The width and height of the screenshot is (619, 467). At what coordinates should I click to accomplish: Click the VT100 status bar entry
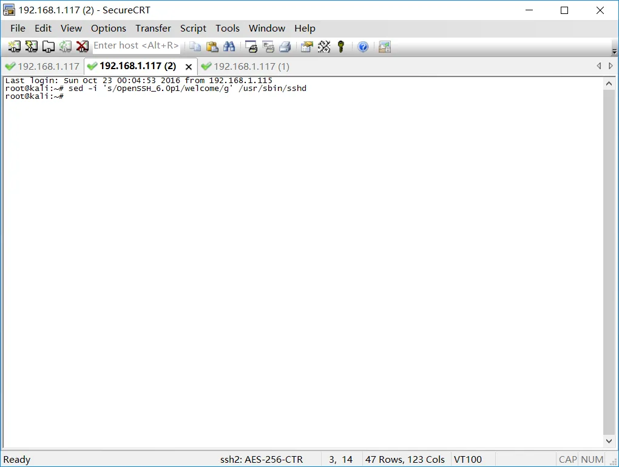click(468, 460)
